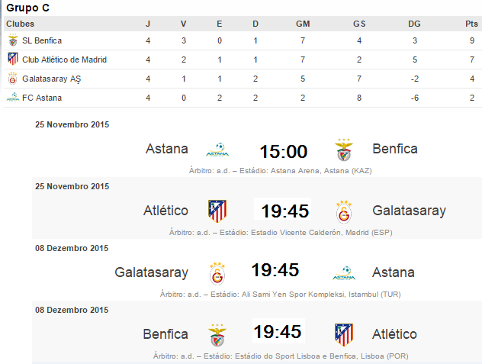Screen dimensions: 482x364
Task: Click Atlético crest in the Benfica–Atlético match
Action: pyautogui.click(x=345, y=334)
